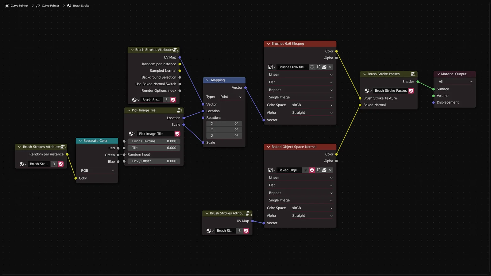Duplicate the Brushes 6x6 tile image datablock

point(318,67)
